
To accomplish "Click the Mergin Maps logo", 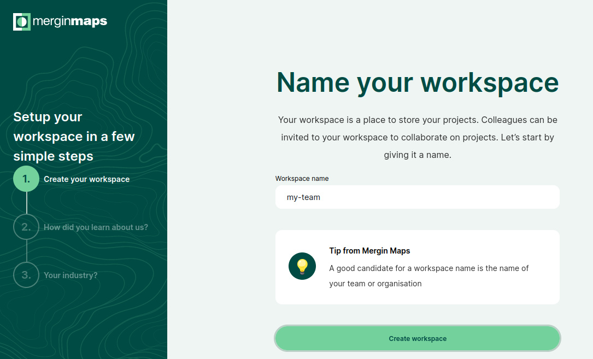I will point(60,21).
